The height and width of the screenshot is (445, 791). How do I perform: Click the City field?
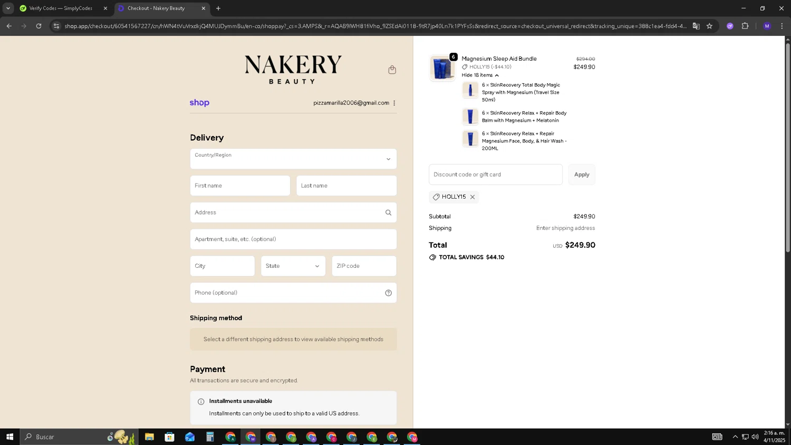[222, 266]
